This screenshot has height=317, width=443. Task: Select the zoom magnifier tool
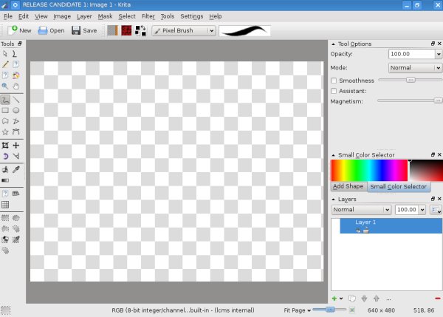click(x=5, y=86)
